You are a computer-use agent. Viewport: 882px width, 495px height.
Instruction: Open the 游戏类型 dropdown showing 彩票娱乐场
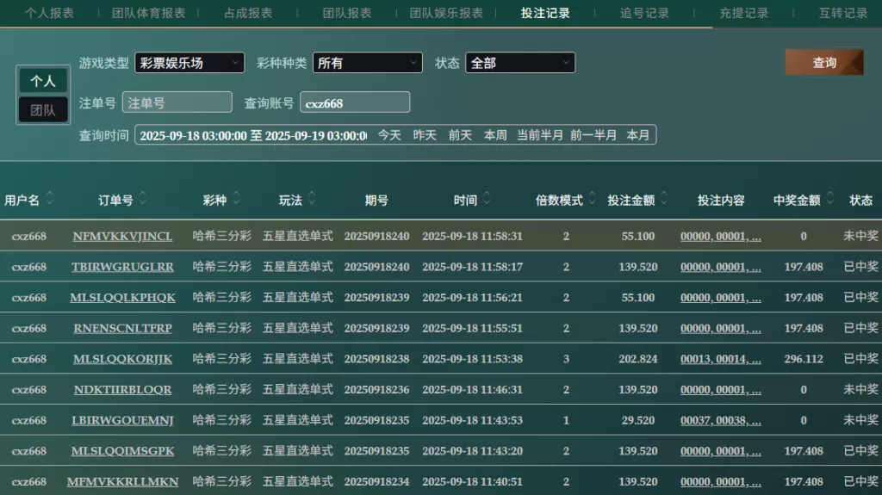(x=189, y=63)
